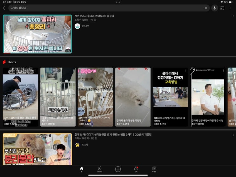Image resolution: width=236 pixels, height=177 pixels.
Task: Open title 새끼강아지 울타리 써야할까? 총정리
Action: [x=94, y=16]
